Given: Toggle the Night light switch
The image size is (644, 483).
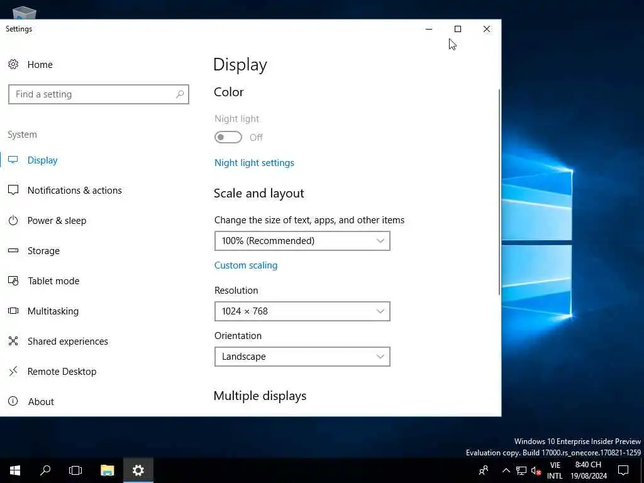Looking at the screenshot, I should [228, 137].
